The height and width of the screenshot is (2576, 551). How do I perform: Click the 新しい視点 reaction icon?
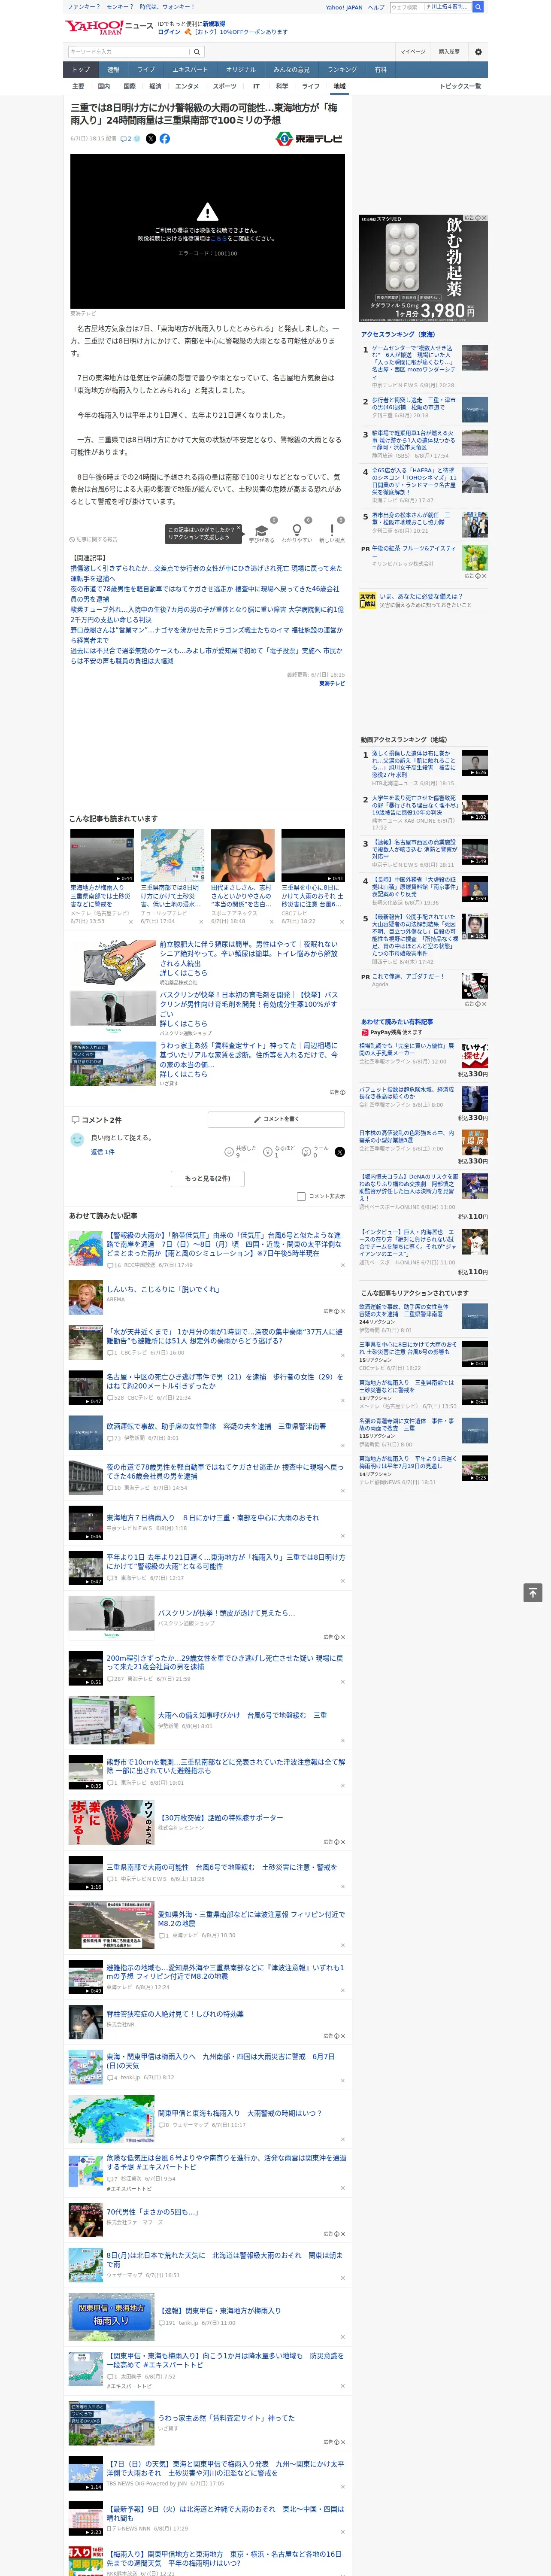pyautogui.click(x=332, y=531)
